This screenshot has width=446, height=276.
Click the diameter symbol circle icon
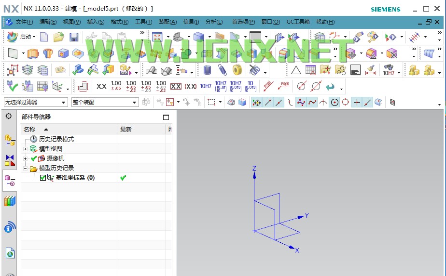[301, 86]
